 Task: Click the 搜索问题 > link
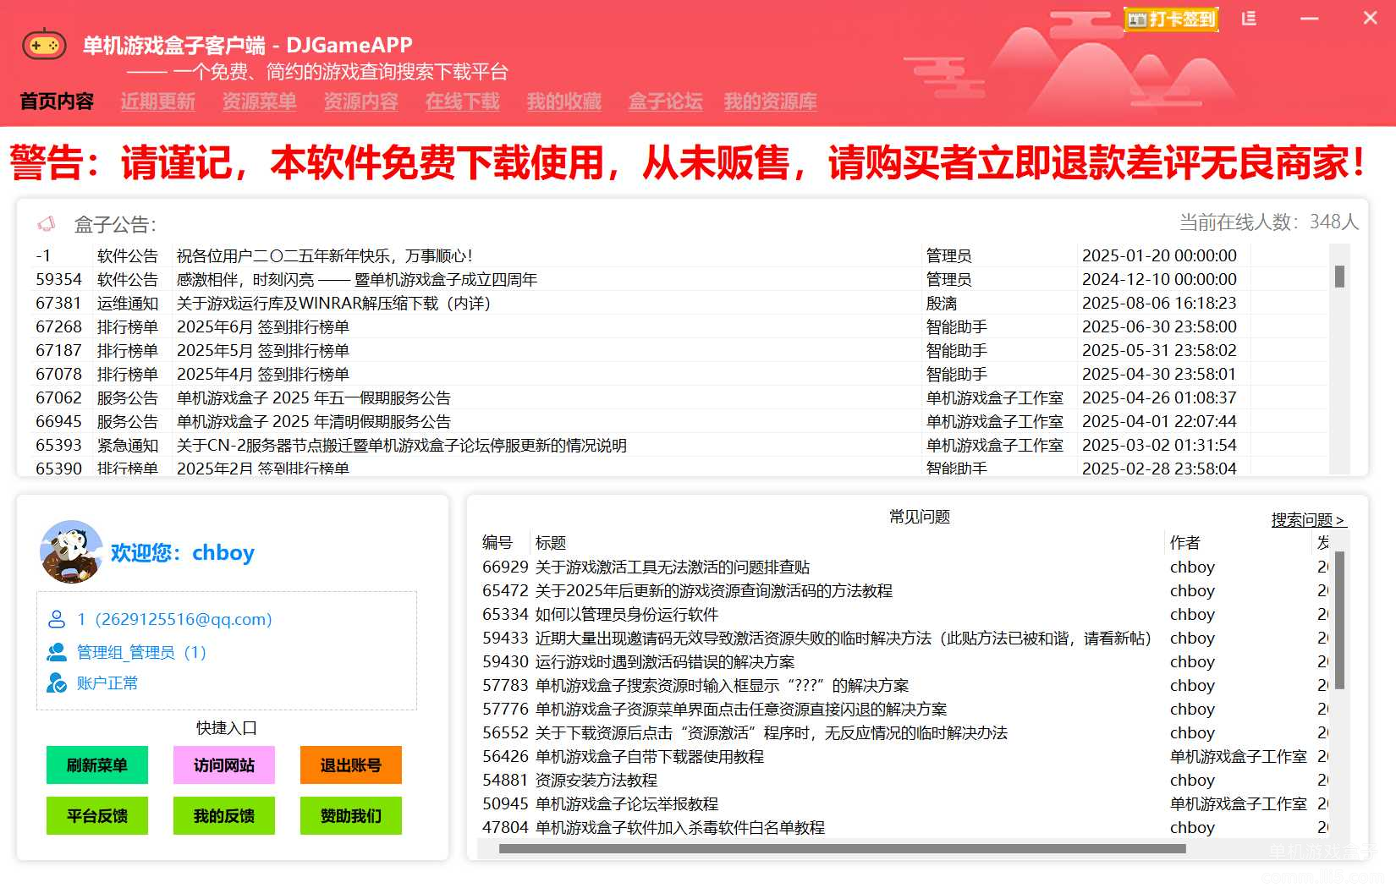click(1308, 519)
